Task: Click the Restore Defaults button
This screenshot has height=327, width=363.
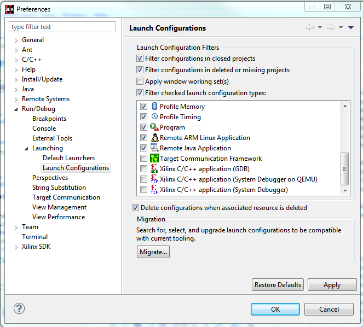Action: point(278,285)
